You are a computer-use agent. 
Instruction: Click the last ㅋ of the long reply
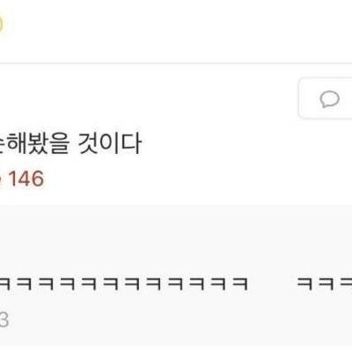coord(240,283)
